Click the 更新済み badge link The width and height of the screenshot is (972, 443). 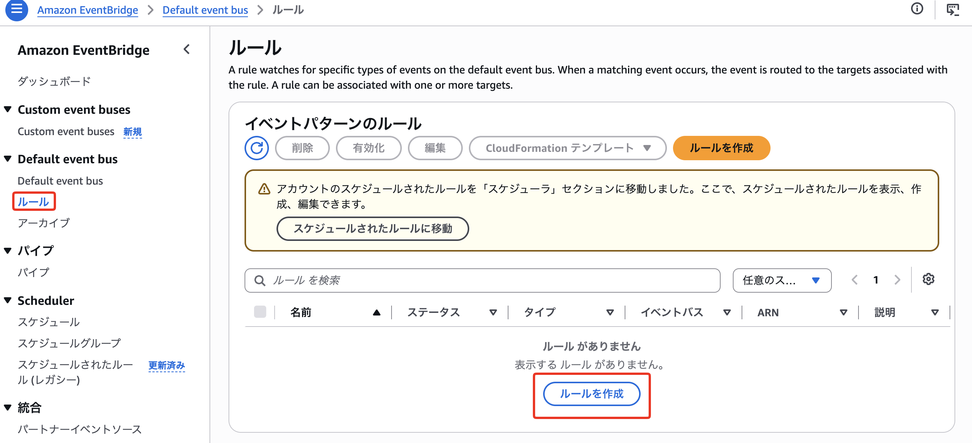166,366
